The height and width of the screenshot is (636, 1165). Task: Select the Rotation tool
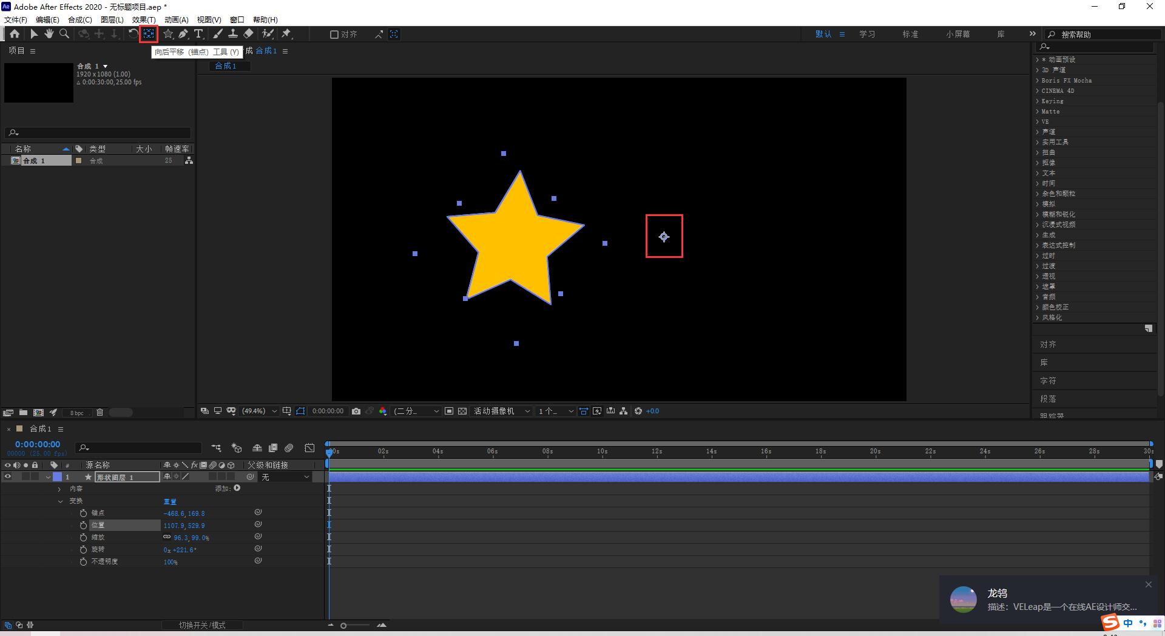[x=133, y=34]
